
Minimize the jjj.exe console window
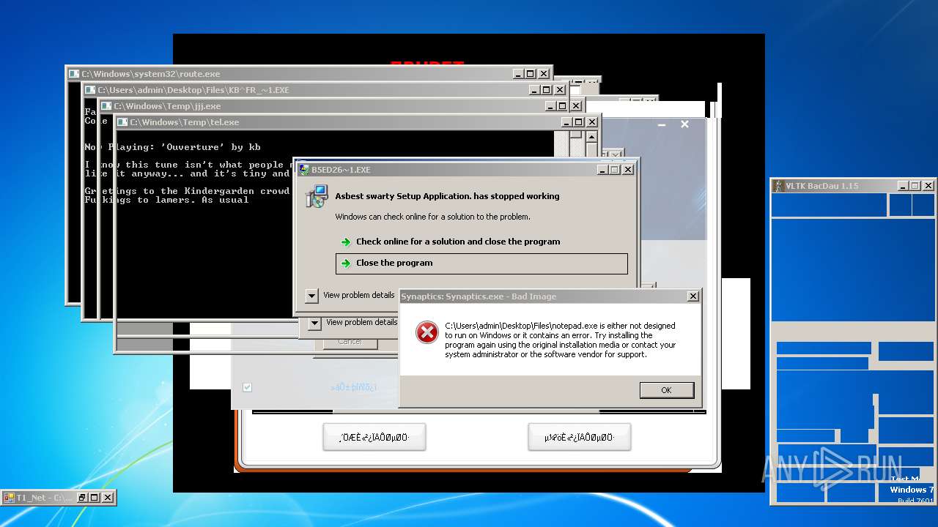[x=551, y=106]
